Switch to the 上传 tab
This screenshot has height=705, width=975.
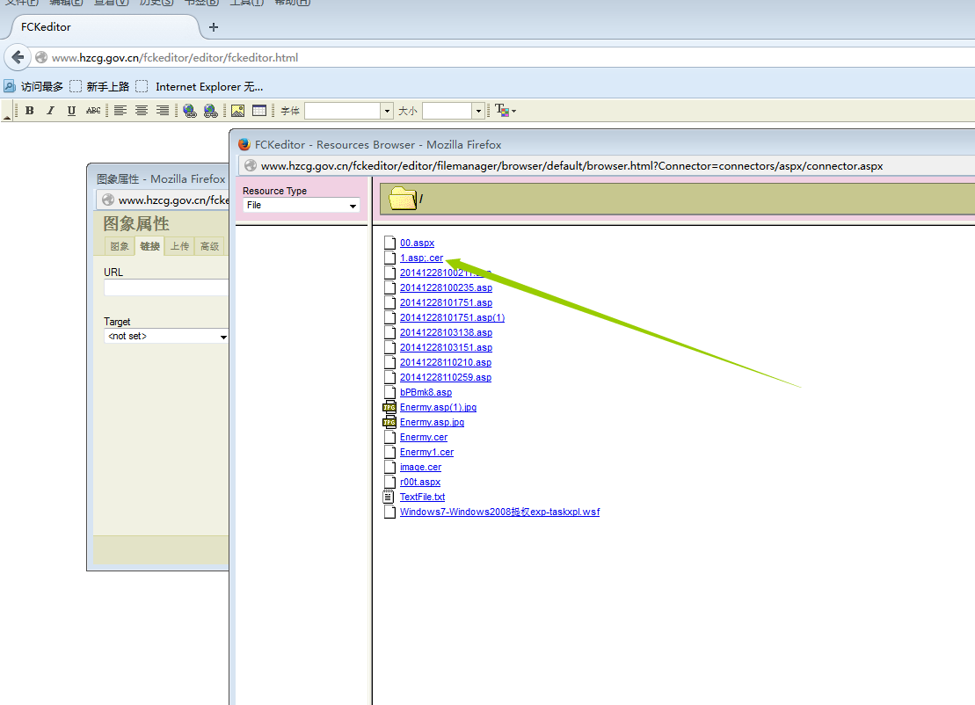179,246
